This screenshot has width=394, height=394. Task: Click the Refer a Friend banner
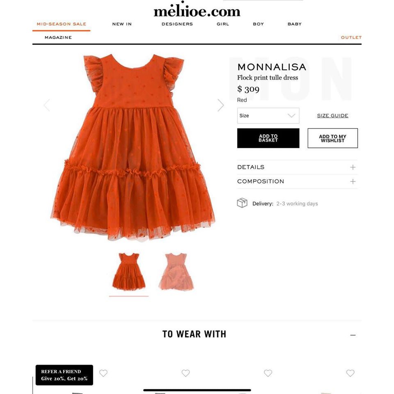coord(64,375)
